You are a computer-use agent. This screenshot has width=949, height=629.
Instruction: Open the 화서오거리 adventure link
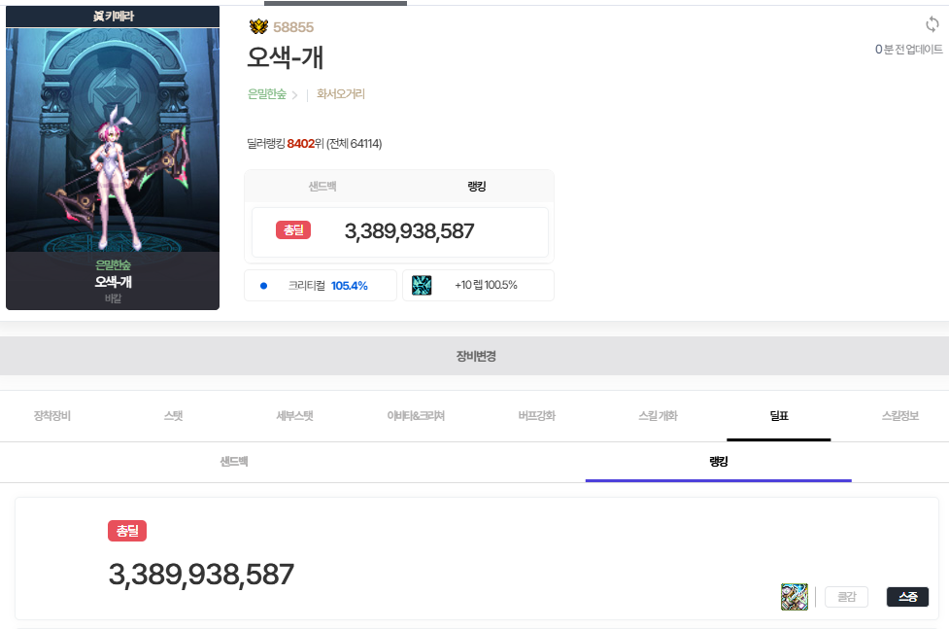tap(341, 94)
